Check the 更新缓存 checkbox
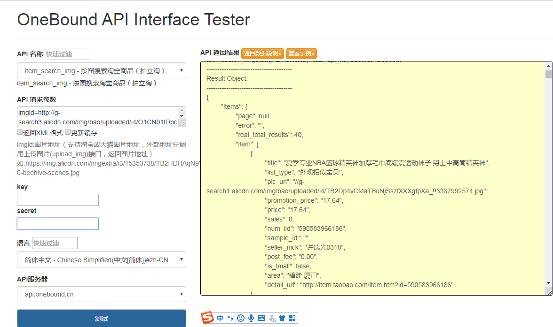The height and width of the screenshot is (327, 553). pos(68,132)
